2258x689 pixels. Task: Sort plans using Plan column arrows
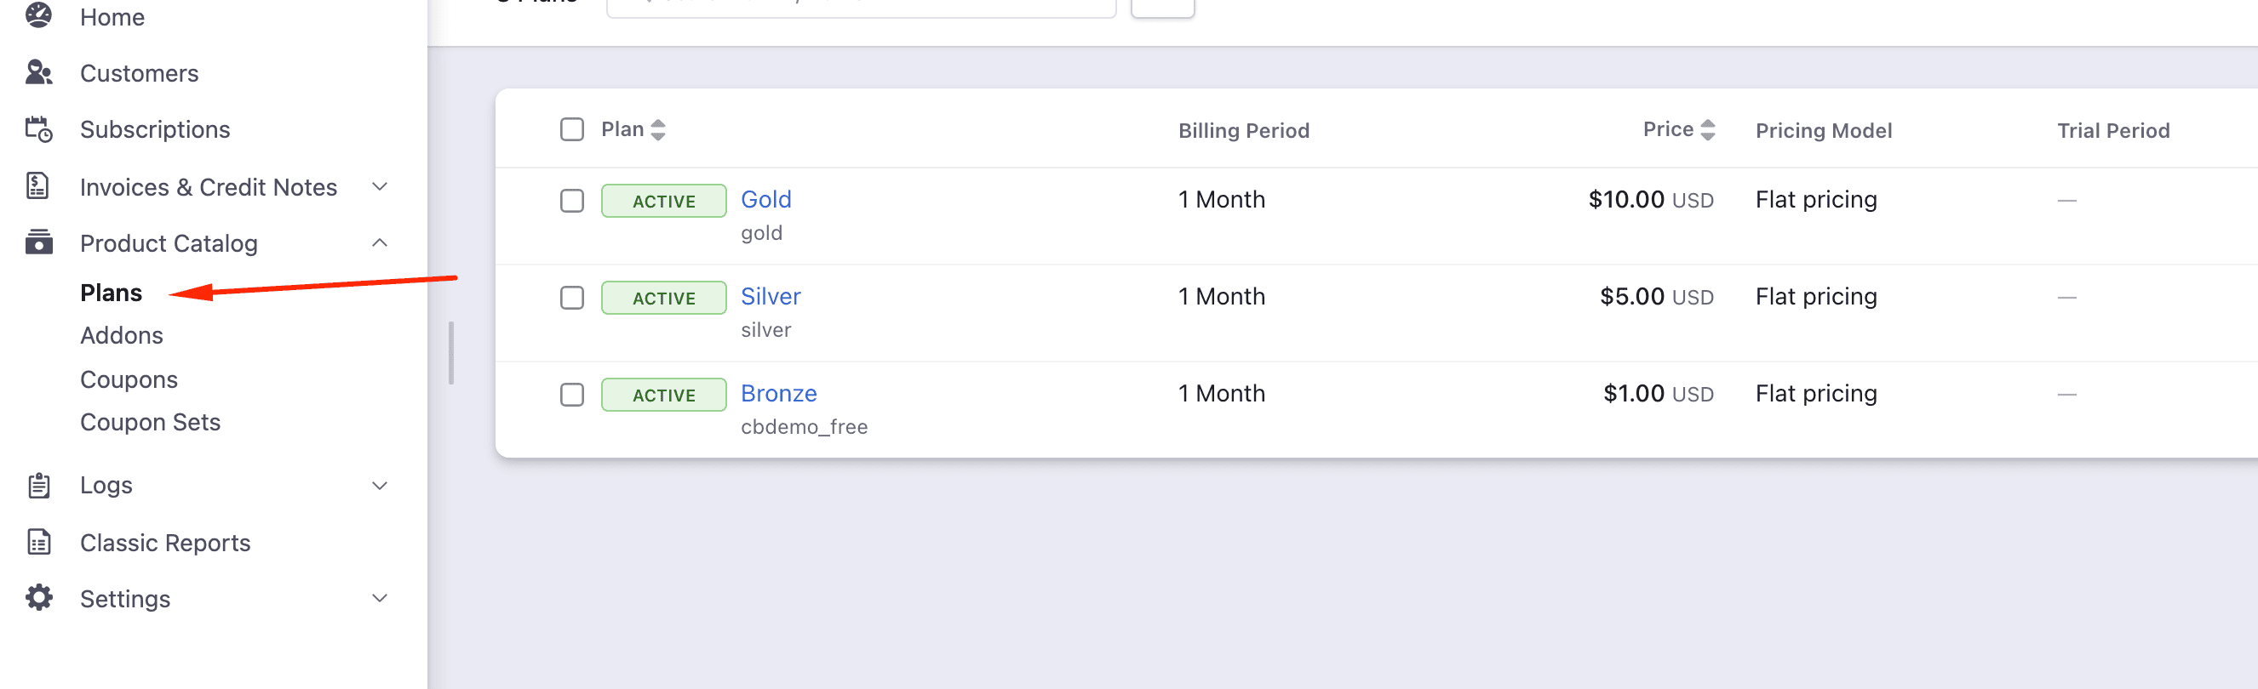point(658,129)
